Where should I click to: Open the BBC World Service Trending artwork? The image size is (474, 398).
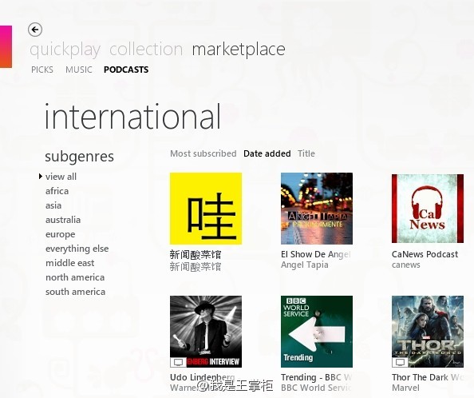317,332
